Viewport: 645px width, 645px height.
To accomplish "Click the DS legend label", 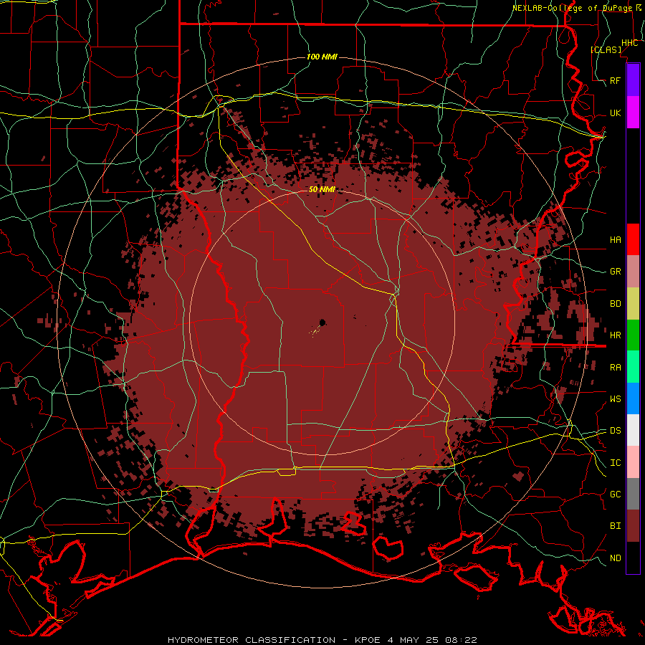I will [x=615, y=430].
